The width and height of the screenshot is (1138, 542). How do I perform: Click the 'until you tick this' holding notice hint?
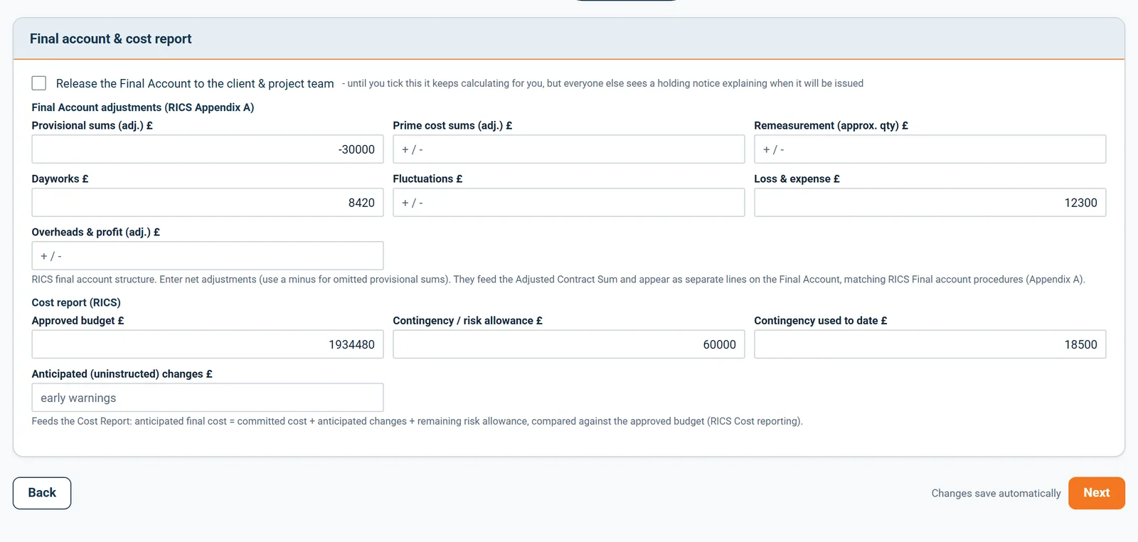602,83
